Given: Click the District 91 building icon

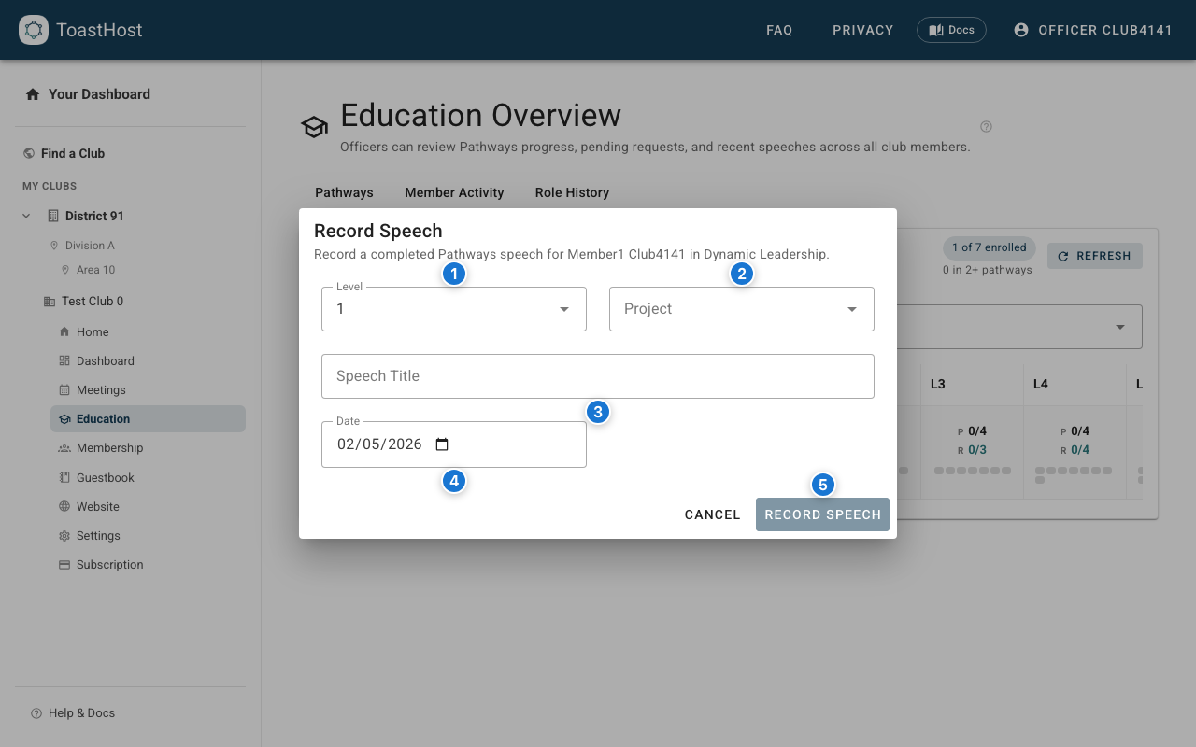Looking at the screenshot, I should [53, 216].
